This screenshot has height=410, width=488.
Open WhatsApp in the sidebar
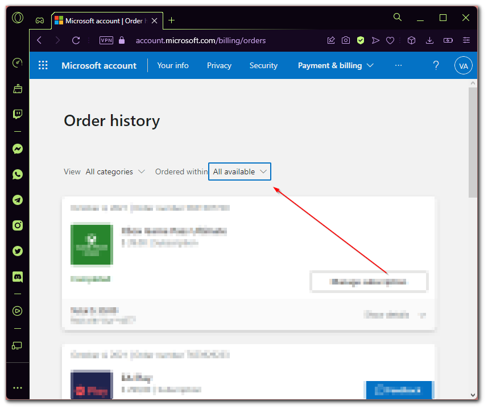click(18, 174)
